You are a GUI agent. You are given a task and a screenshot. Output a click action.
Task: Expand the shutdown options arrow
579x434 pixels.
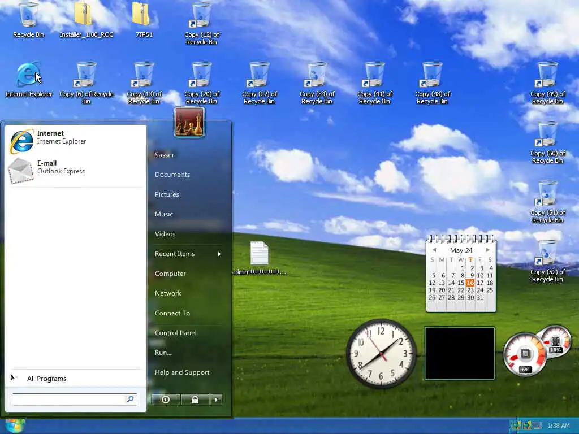[217, 400]
